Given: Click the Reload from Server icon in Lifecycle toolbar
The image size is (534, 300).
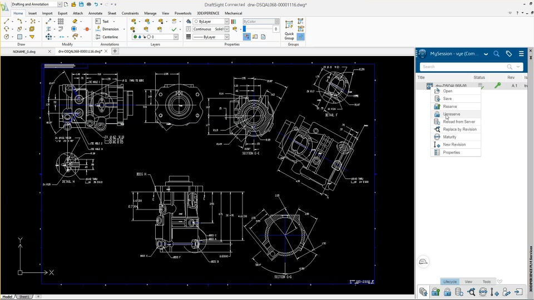Looking at the screenshot, I should coord(459,292).
